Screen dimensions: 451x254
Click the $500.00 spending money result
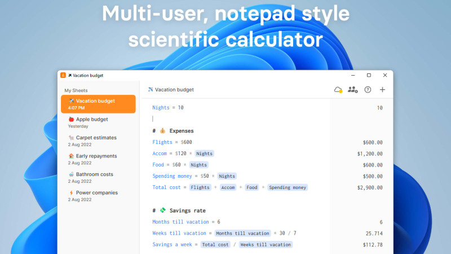373,176
